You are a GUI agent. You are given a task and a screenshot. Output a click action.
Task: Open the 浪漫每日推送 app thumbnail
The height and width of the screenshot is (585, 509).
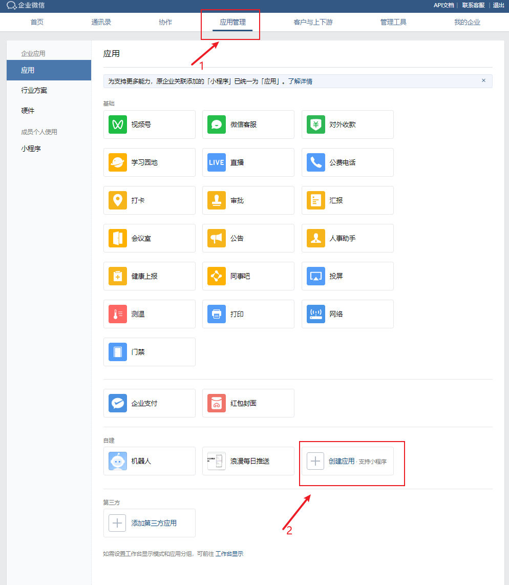[217, 461]
